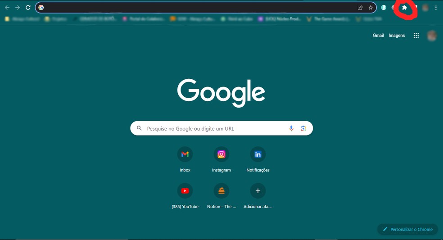The image size is (443, 240).
Task: Go forward with the forward arrow
Action: click(x=18, y=8)
